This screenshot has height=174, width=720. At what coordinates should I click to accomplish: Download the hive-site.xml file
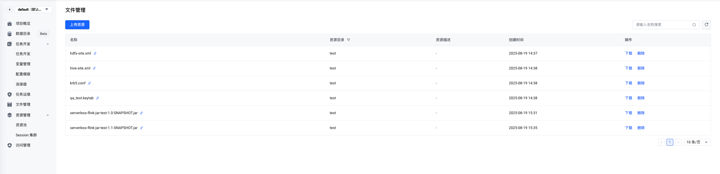[x=628, y=68]
